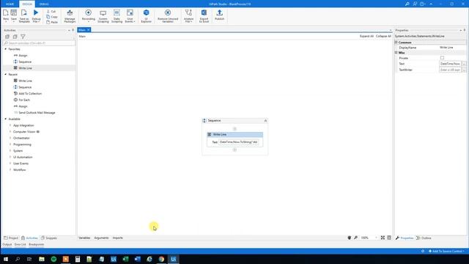The height and width of the screenshot is (264, 469).
Task: Collapse the Misc properties section
Action: (396, 53)
